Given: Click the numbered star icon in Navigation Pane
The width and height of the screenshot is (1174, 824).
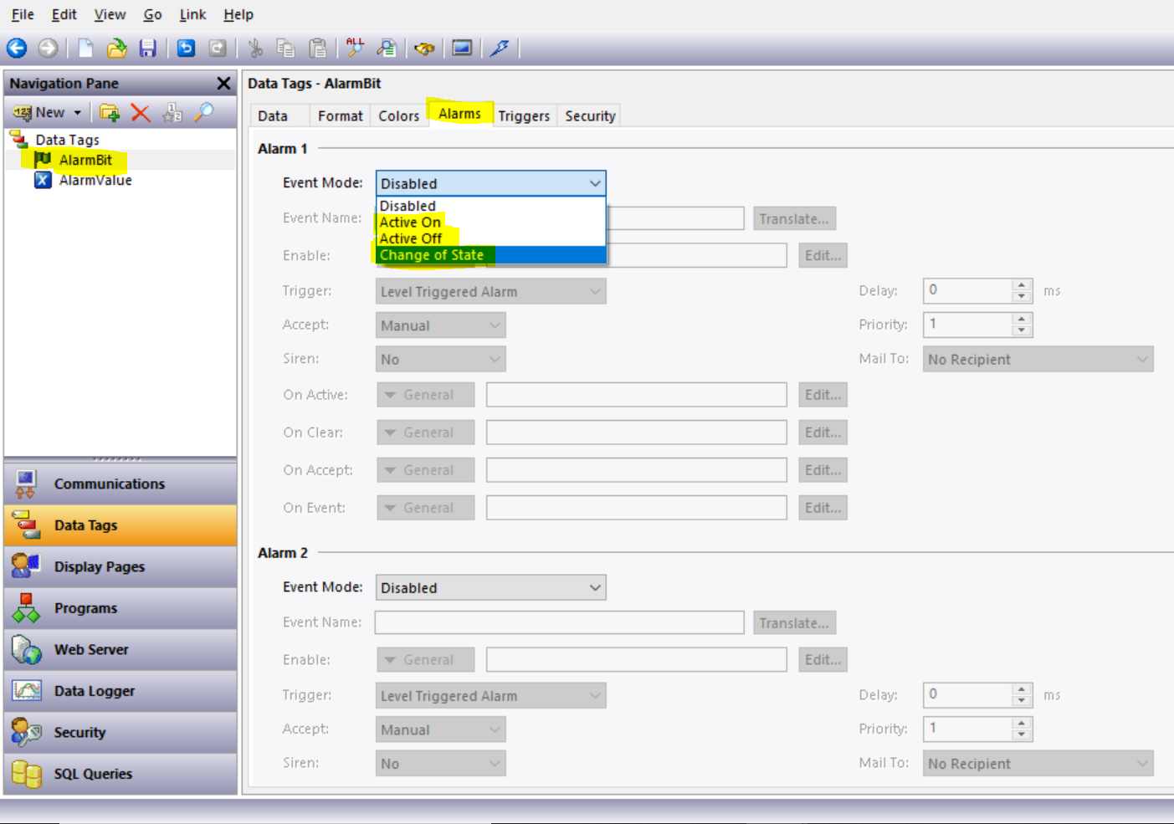Looking at the screenshot, I should coord(172,112).
